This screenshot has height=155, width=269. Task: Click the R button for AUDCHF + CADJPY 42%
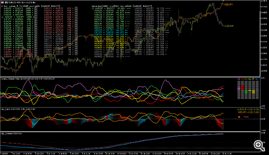pos(76,15)
